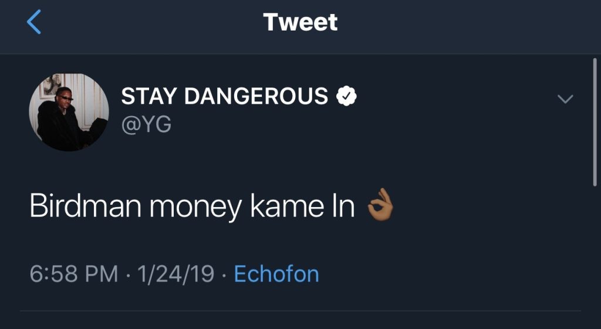
Task: Tap the @YG handle
Action: pos(146,125)
